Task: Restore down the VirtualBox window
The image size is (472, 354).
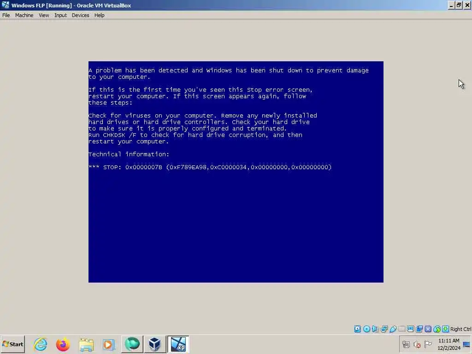Action: [x=459, y=5]
